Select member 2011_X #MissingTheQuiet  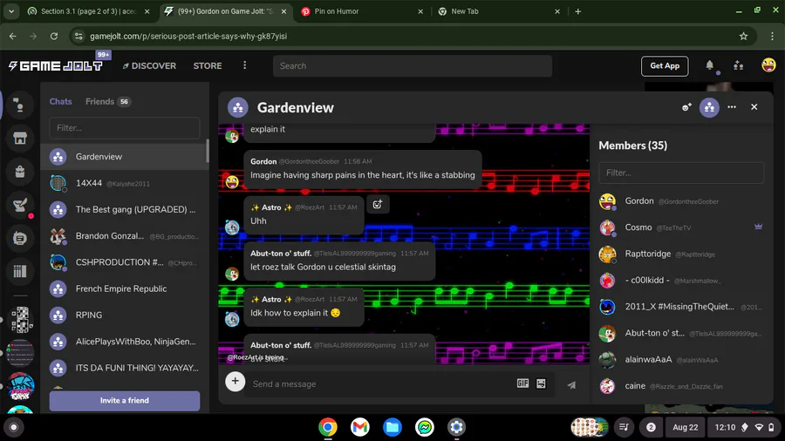[x=681, y=307]
